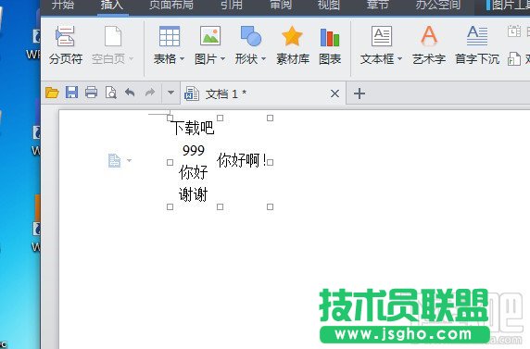Apply 首字下沉 drop cap
The image size is (530, 349).
[477, 45]
